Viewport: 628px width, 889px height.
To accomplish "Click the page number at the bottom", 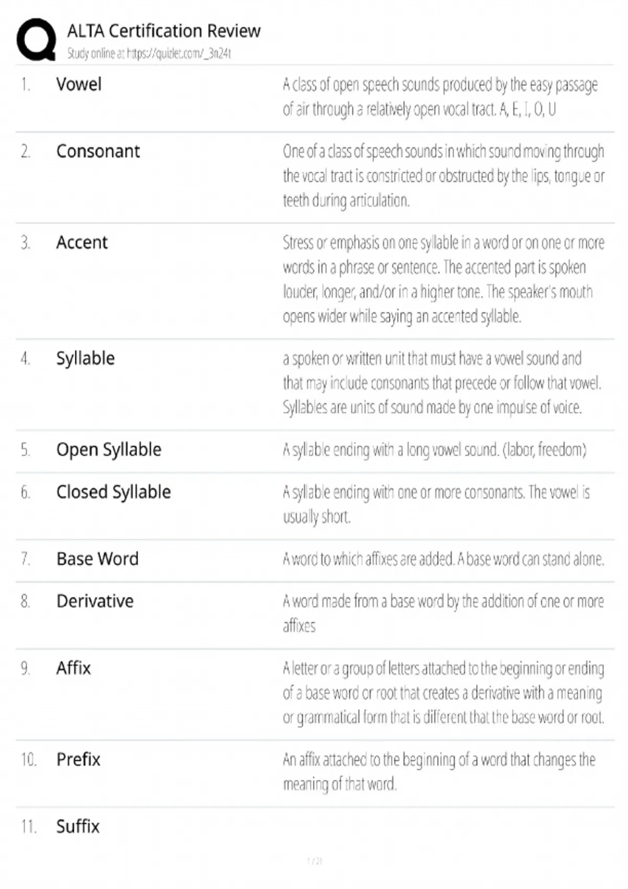I will click(314, 861).
